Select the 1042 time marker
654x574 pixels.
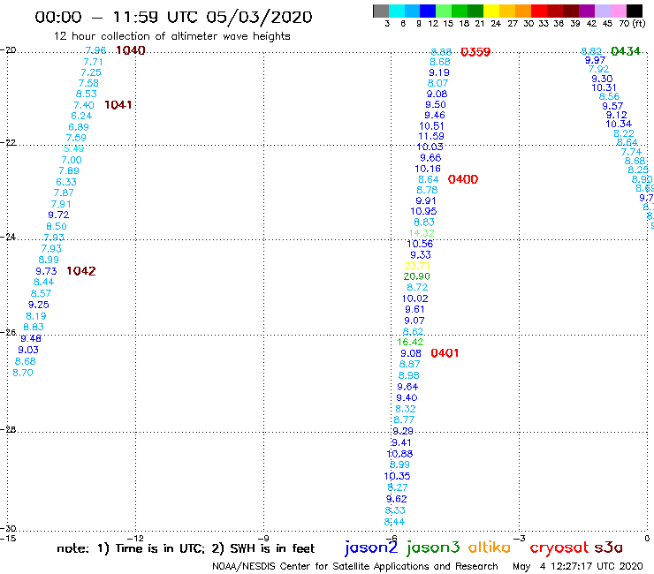click(81, 271)
